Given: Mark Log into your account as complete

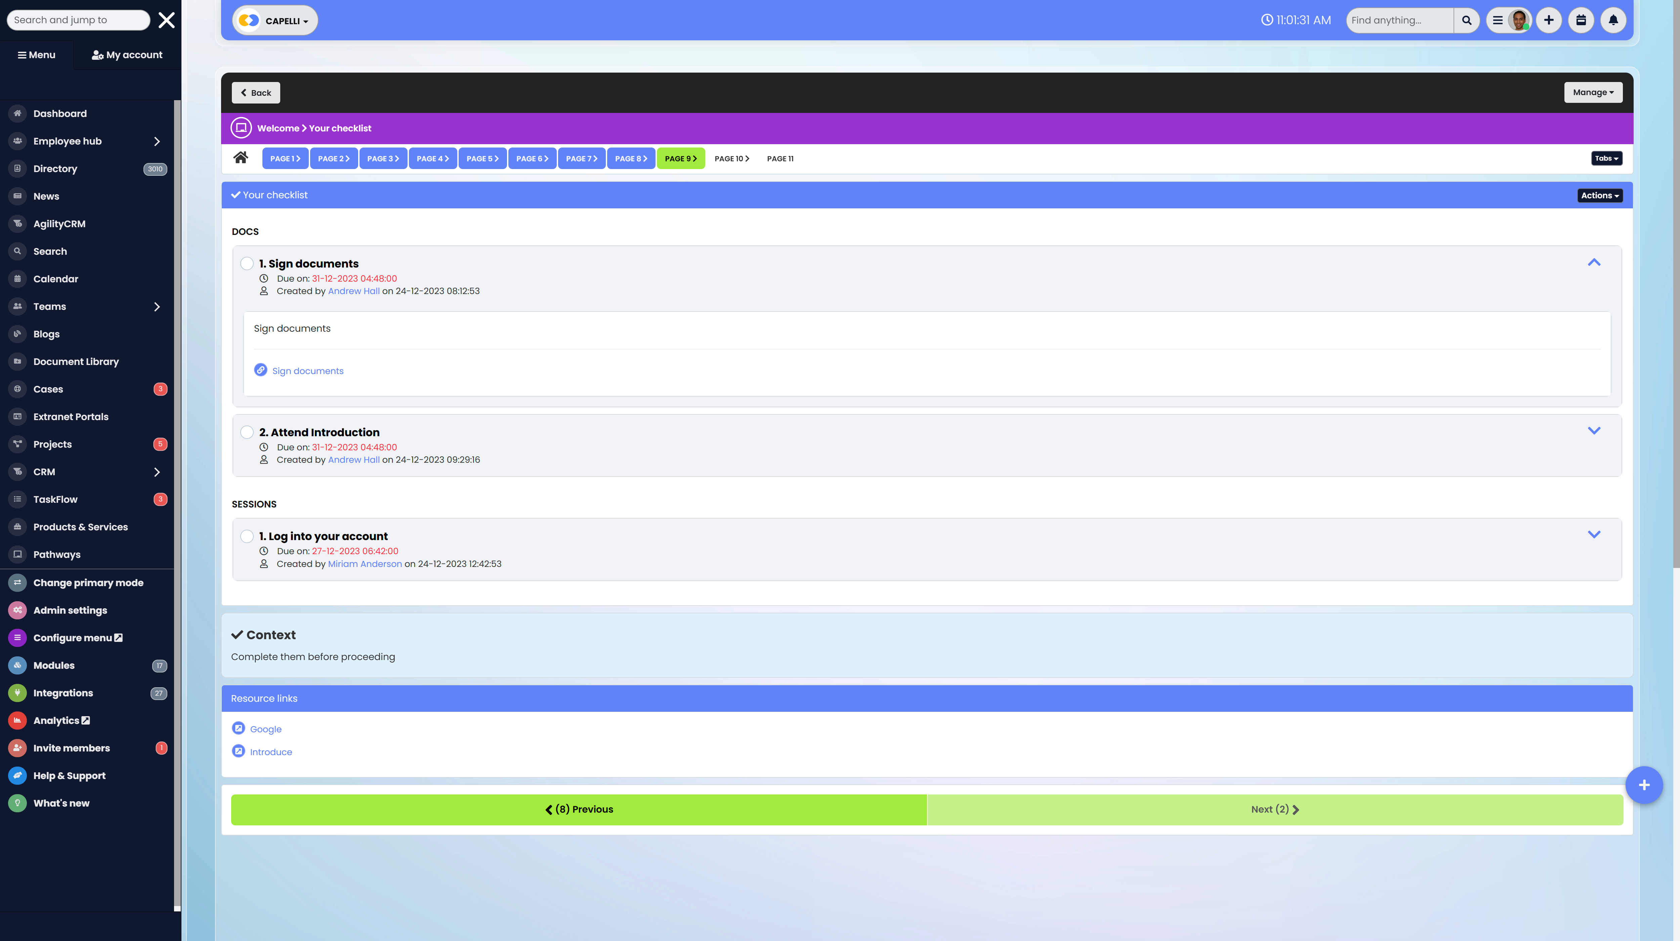Looking at the screenshot, I should click(247, 536).
